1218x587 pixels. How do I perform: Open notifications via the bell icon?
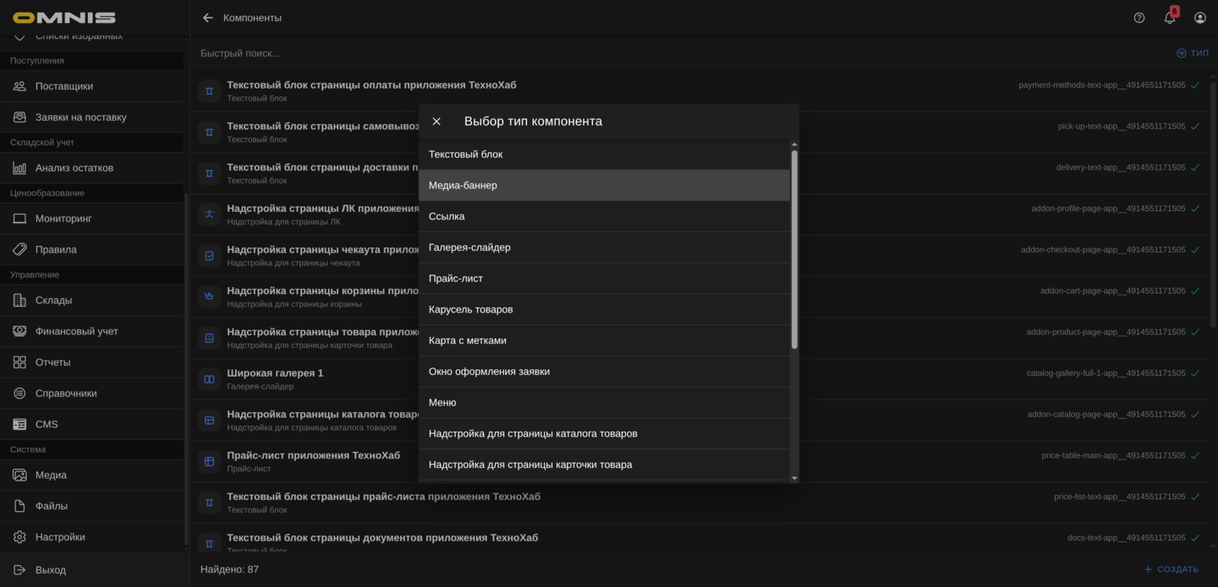click(1169, 17)
